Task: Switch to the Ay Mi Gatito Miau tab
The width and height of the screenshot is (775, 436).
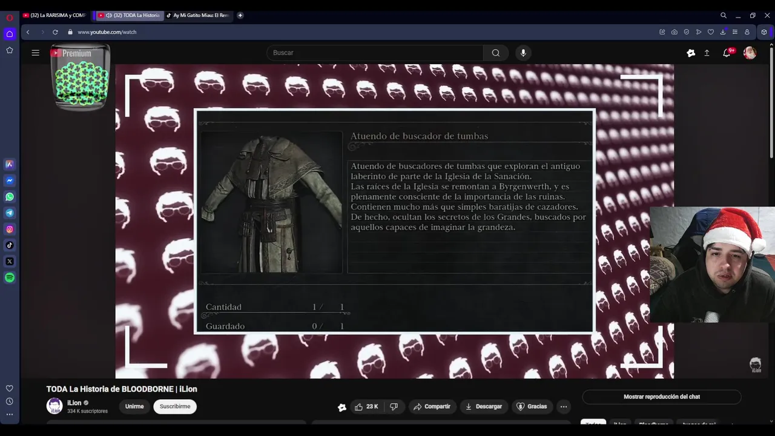Action: pyautogui.click(x=200, y=15)
